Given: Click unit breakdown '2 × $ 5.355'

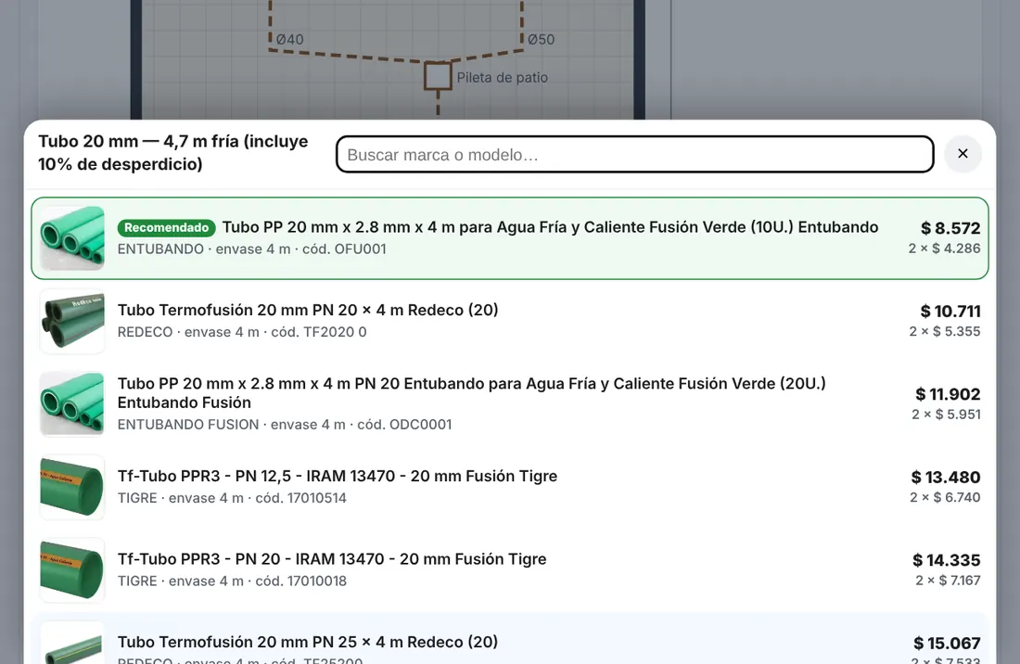Looking at the screenshot, I should pos(945,331).
